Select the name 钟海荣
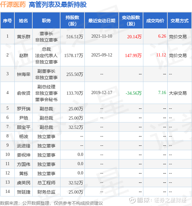Viewport: 192px width, 206px height. pos(24,74)
